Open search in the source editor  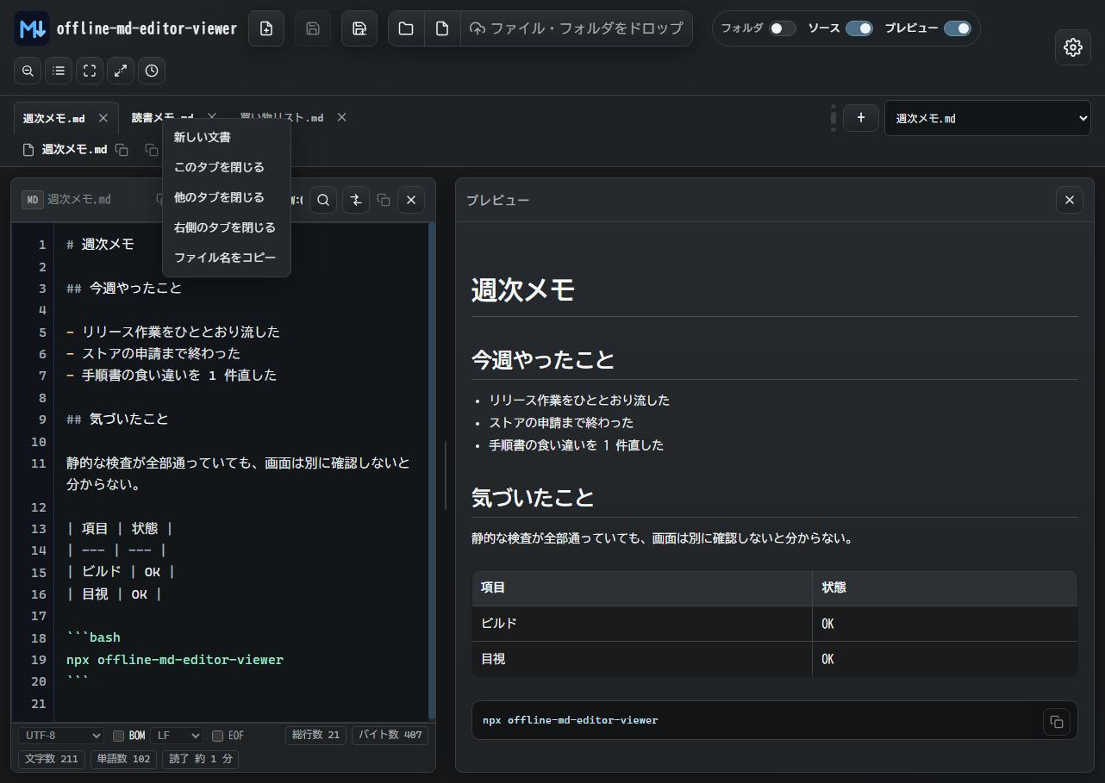[323, 200]
